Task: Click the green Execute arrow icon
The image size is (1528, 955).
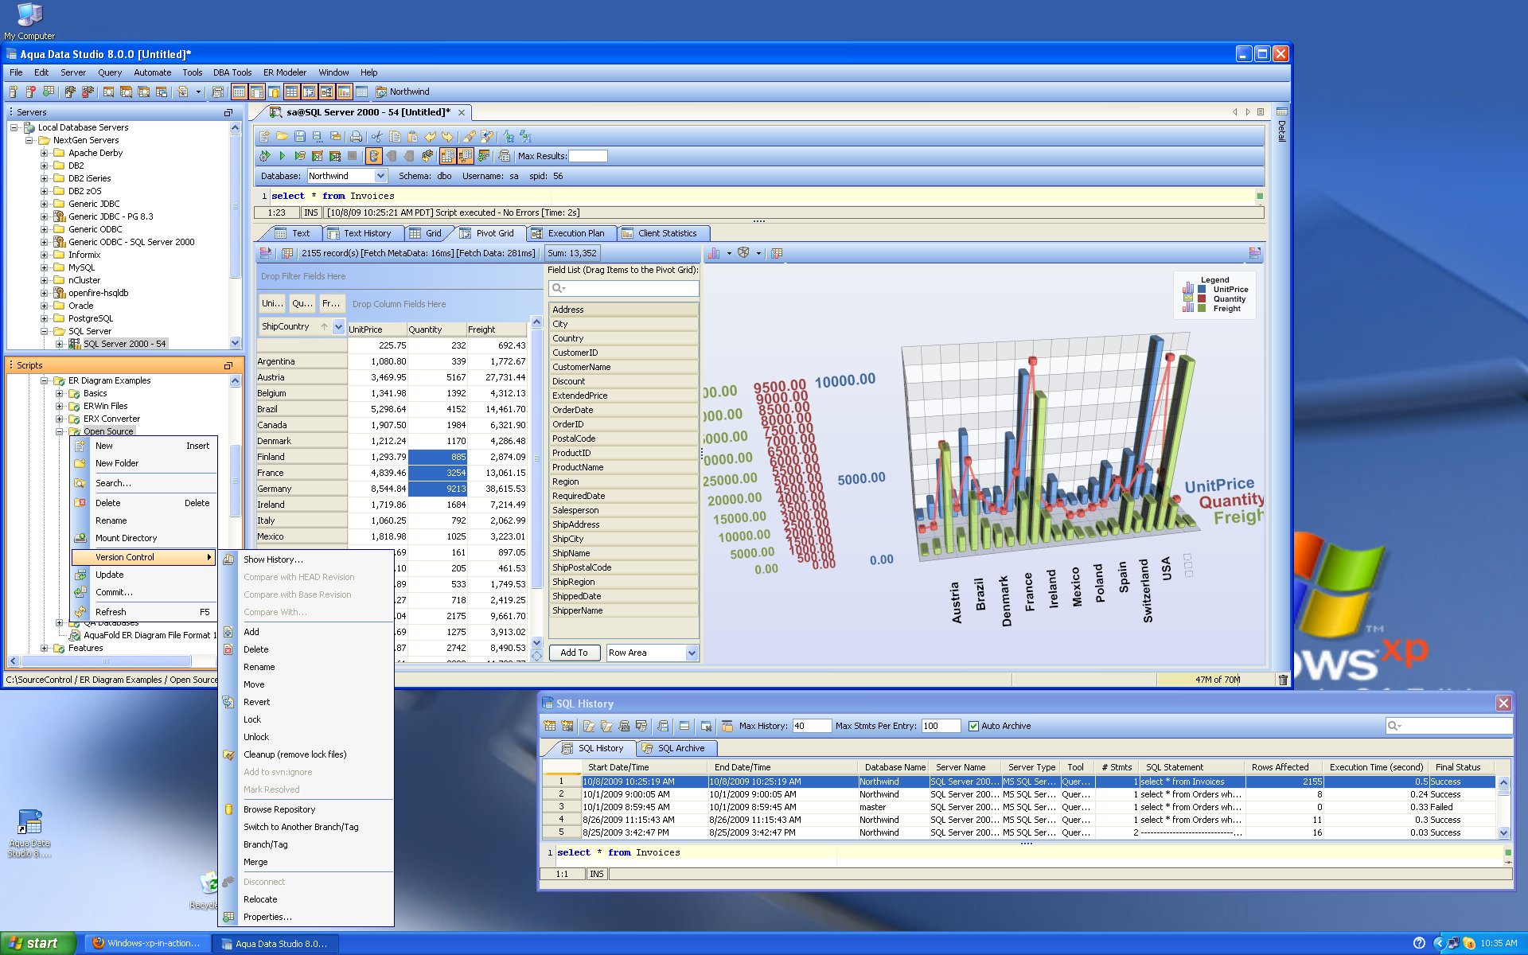Action: point(282,156)
